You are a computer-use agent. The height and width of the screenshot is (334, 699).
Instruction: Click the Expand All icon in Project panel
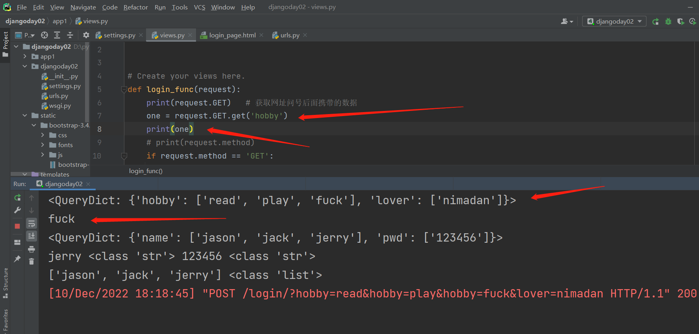point(57,35)
